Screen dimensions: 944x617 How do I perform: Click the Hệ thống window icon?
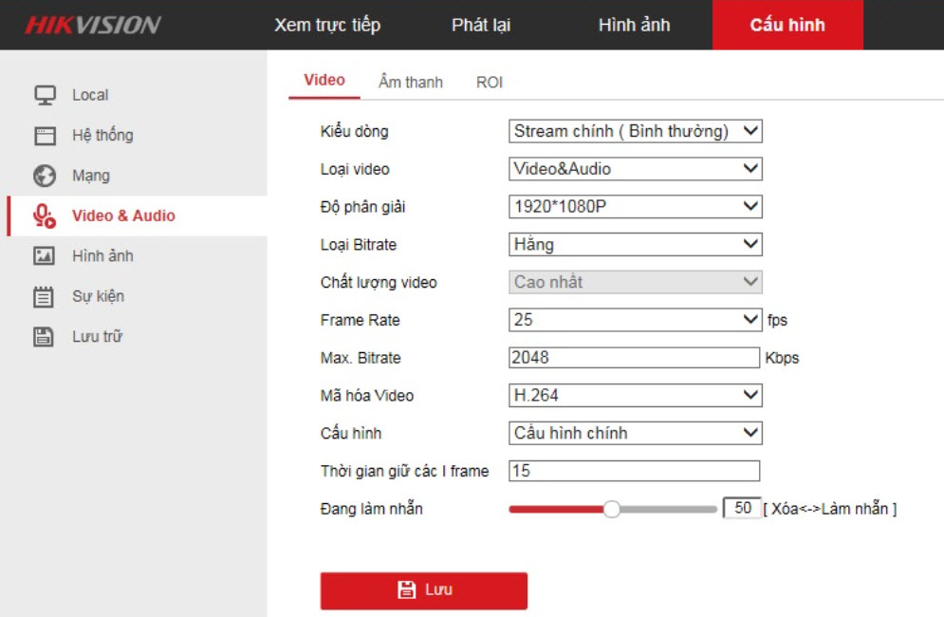[x=45, y=136]
